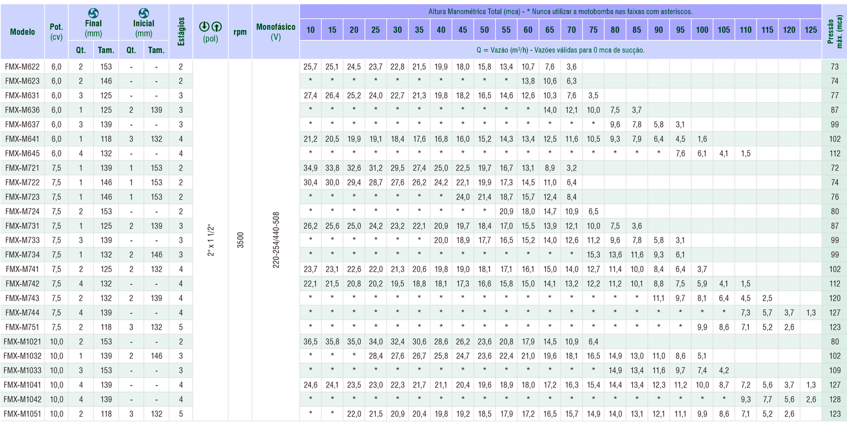Click model name FMX-M1042
This screenshot has width=847, height=423.
[x=22, y=399]
